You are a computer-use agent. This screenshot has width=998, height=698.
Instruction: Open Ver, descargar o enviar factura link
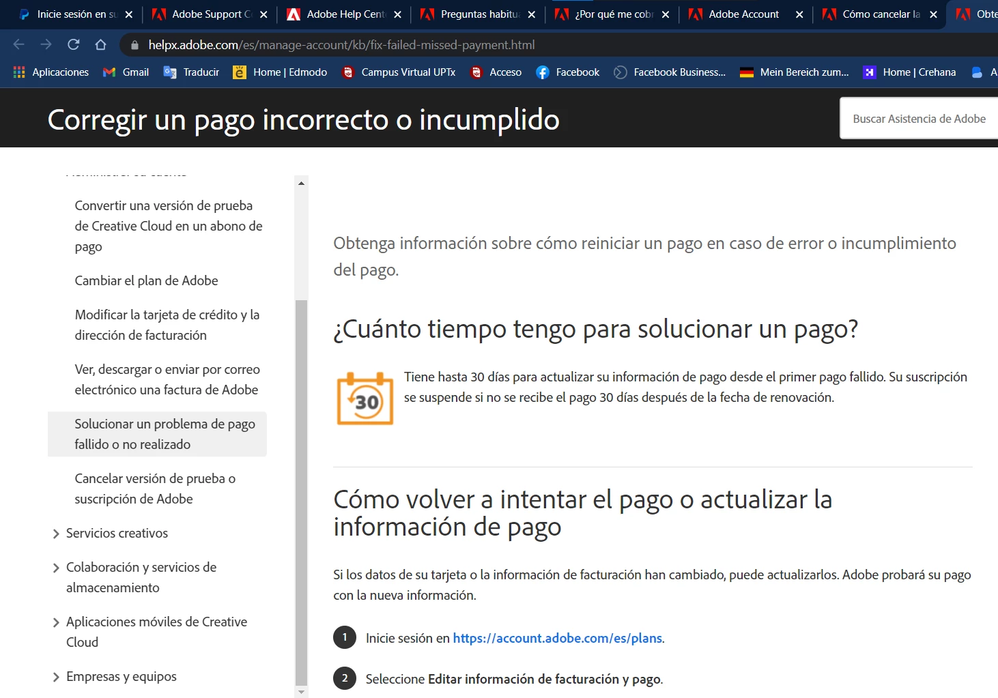pyautogui.click(x=167, y=379)
